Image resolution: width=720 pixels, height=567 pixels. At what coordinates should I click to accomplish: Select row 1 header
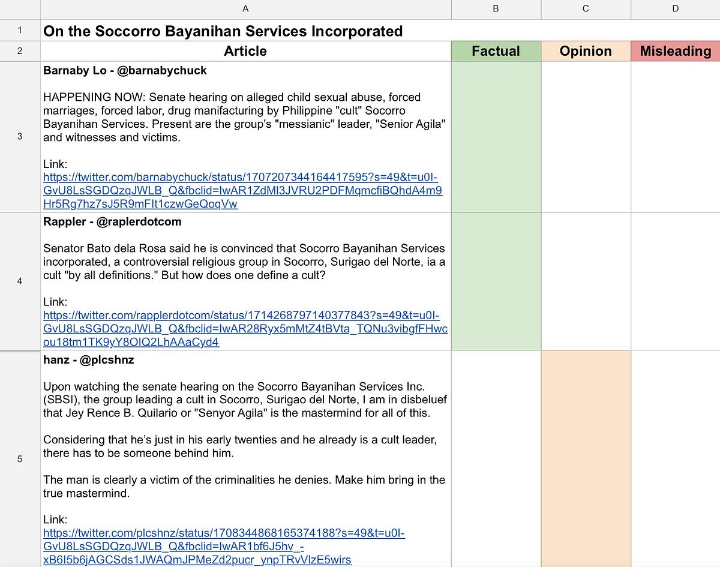coord(20,30)
